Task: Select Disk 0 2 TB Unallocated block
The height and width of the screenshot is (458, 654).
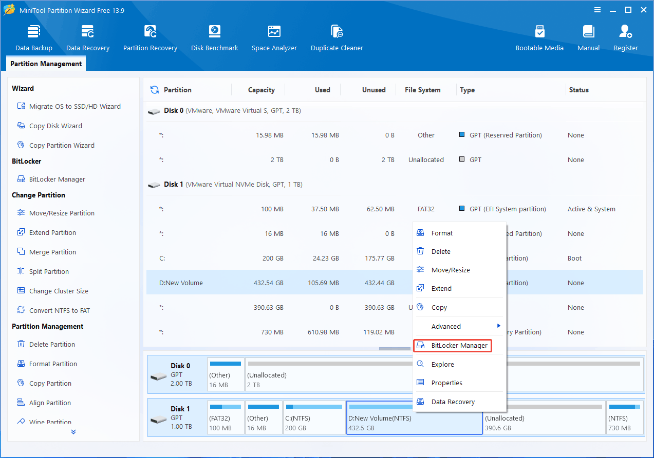Action: 444,374
